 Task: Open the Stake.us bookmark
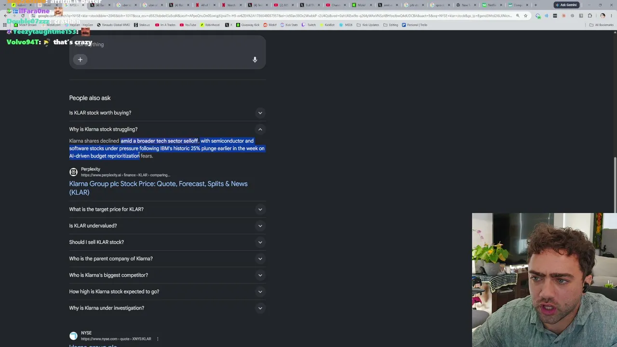coord(142,25)
